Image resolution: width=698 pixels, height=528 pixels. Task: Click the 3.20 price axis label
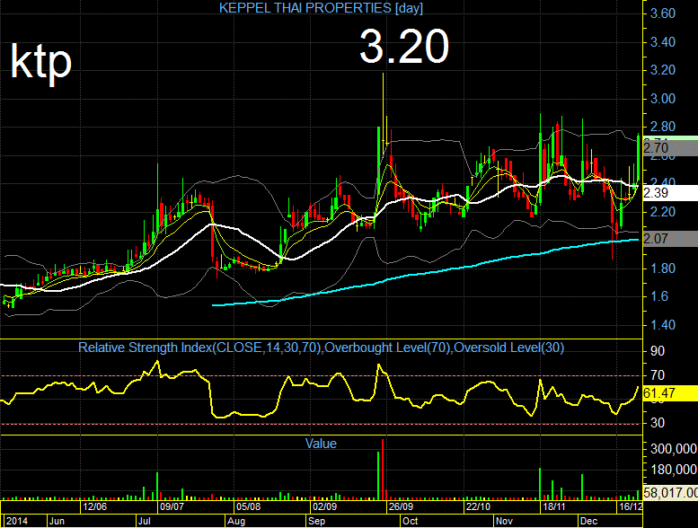tap(663, 70)
